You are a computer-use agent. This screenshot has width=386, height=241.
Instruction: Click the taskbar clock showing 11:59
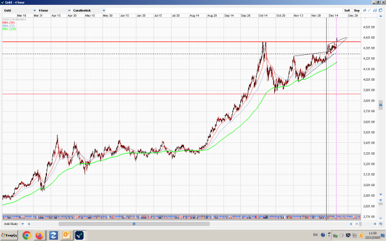[372, 235]
